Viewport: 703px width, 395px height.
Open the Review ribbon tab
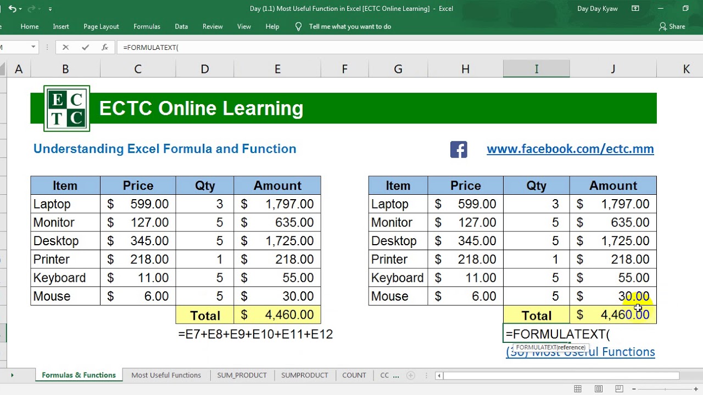213,26
